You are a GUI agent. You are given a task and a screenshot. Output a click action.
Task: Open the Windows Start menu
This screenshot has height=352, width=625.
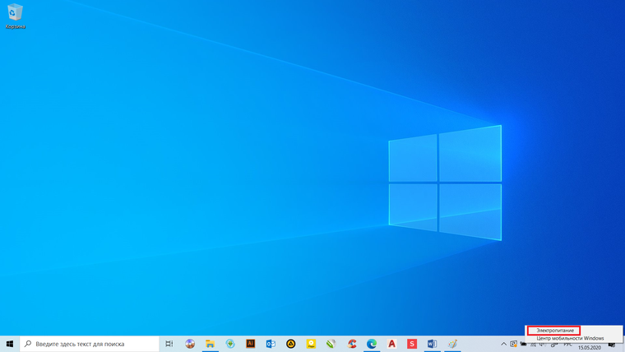pyautogui.click(x=10, y=344)
